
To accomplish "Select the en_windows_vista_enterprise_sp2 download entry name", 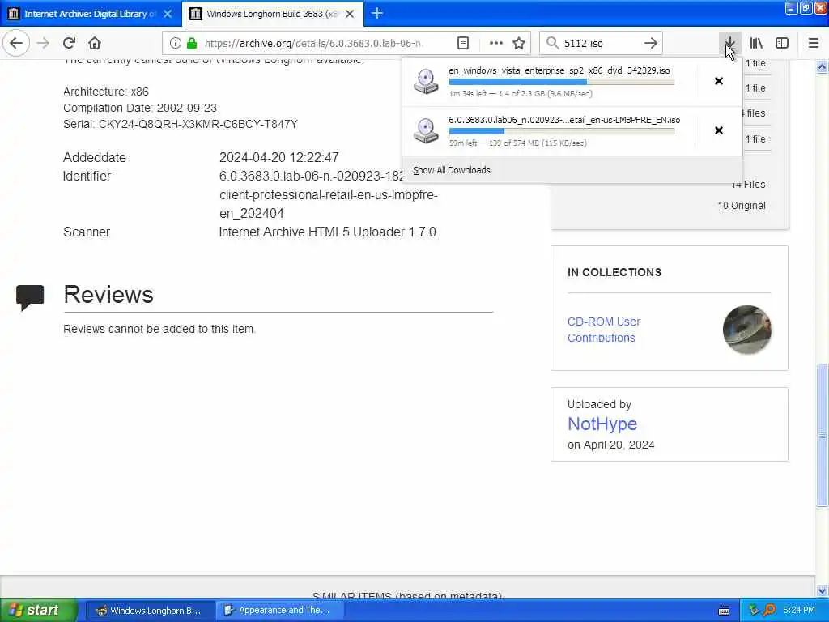I will point(559,70).
